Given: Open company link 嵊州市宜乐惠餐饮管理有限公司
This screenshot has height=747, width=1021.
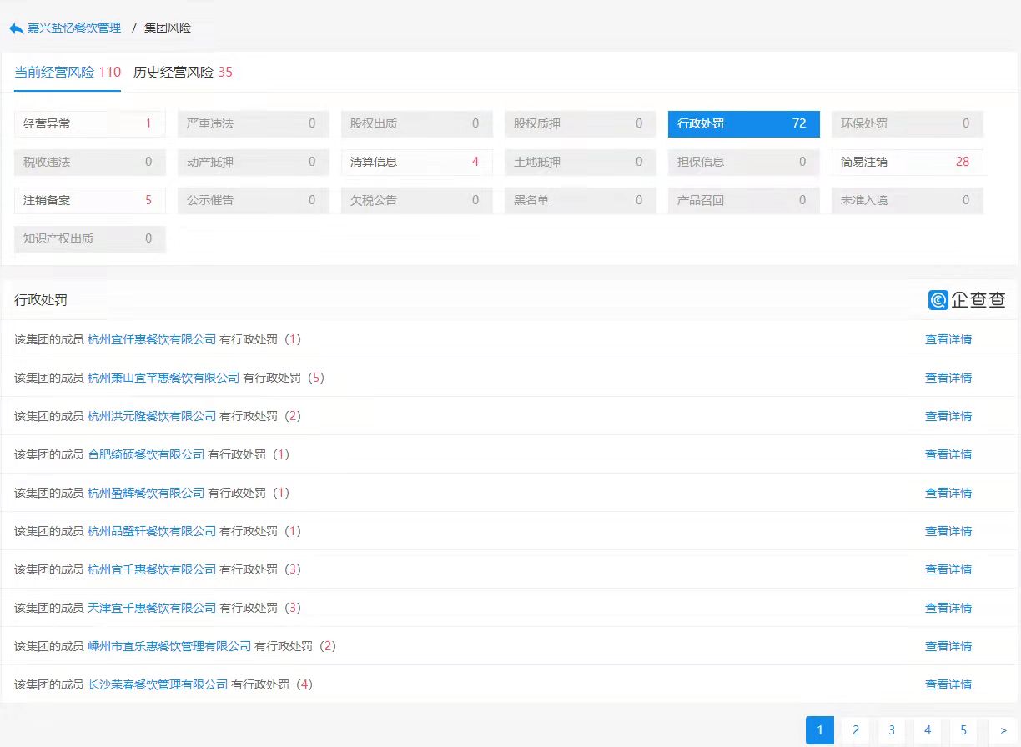Looking at the screenshot, I should pos(169,647).
